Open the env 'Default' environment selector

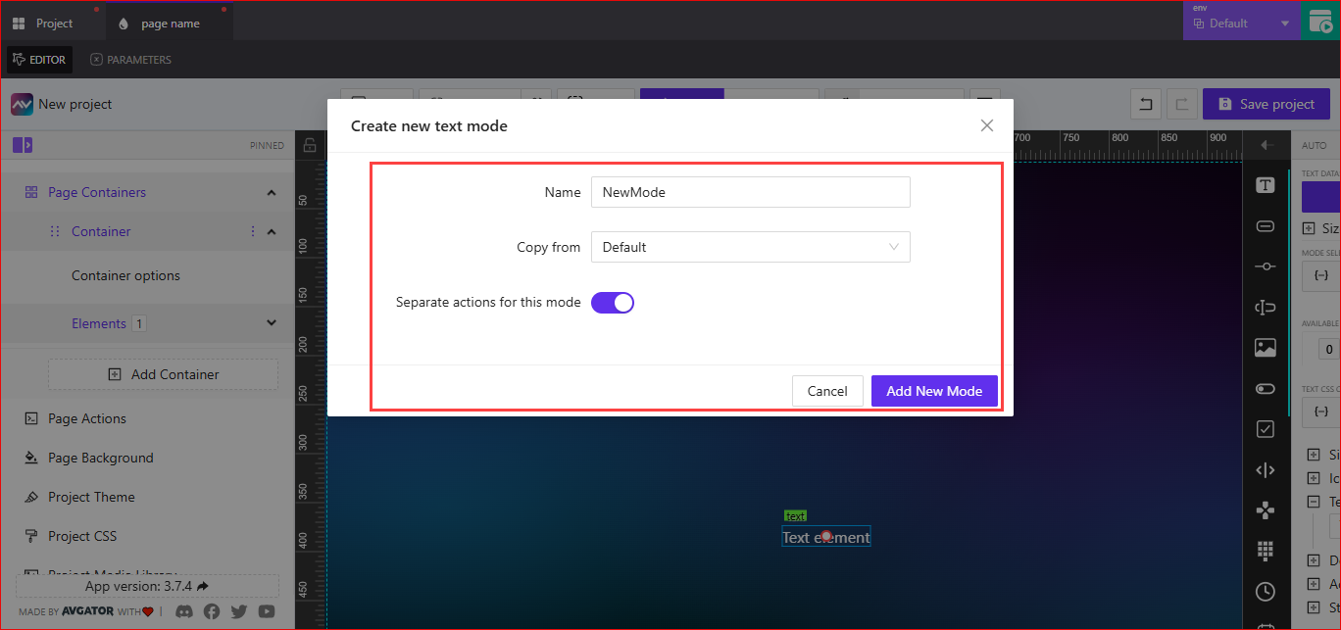coord(1240,22)
